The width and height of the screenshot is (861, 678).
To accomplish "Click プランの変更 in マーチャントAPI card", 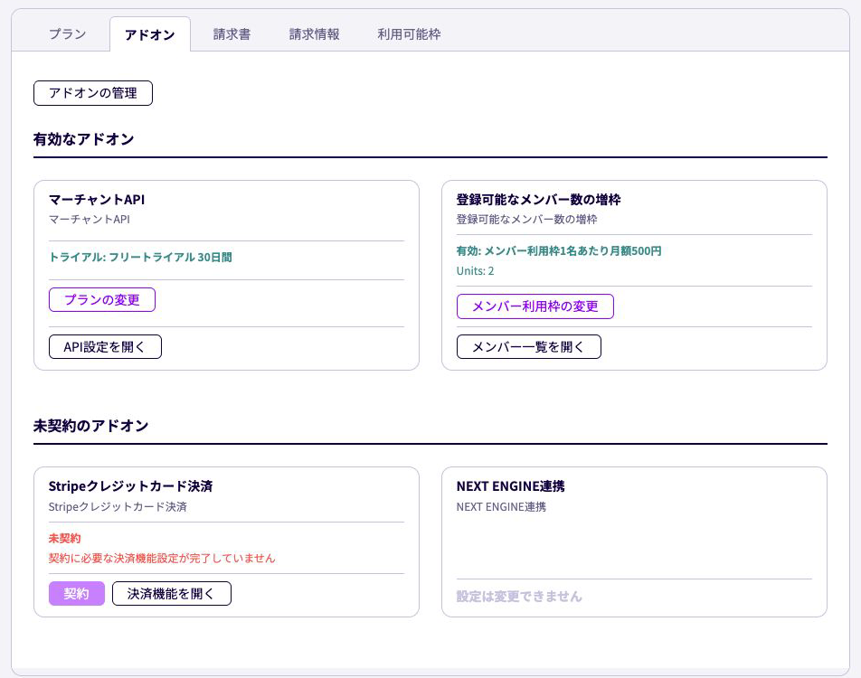I will pyautogui.click(x=102, y=300).
